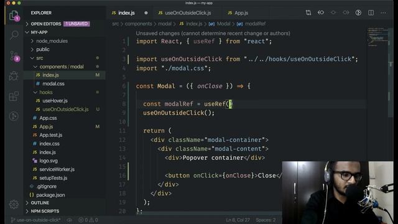Collapse the src folder

pyautogui.click(x=40, y=58)
